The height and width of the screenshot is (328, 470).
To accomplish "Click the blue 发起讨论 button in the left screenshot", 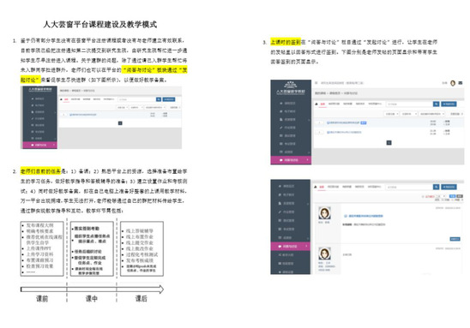I will click(169, 99).
